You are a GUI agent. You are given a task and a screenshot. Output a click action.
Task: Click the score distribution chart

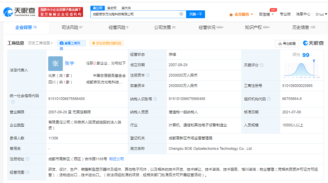(302, 69)
